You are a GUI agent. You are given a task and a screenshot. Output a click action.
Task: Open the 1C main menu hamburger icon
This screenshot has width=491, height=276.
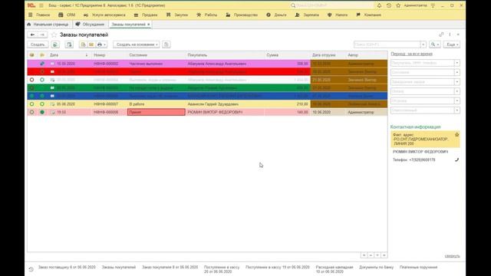tap(41, 5)
